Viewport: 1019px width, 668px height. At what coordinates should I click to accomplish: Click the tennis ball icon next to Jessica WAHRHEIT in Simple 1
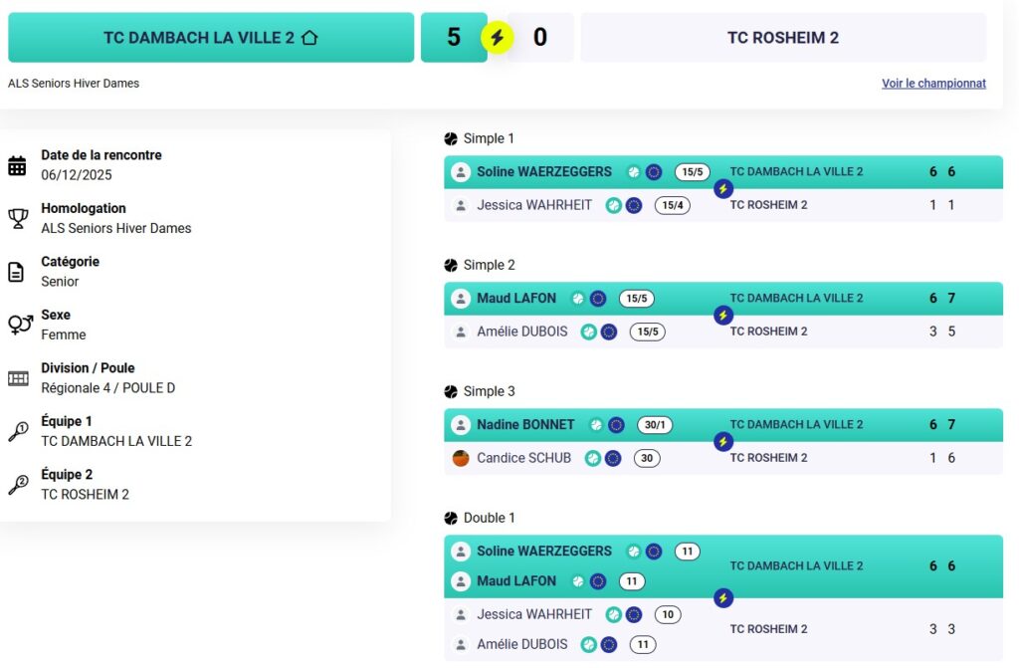pyautogui.click(x=614, y=206)
